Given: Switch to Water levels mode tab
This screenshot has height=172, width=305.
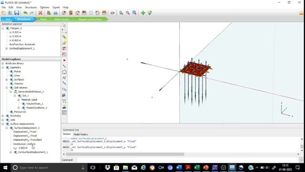Looking at the screenshot, I should point(61,19).
